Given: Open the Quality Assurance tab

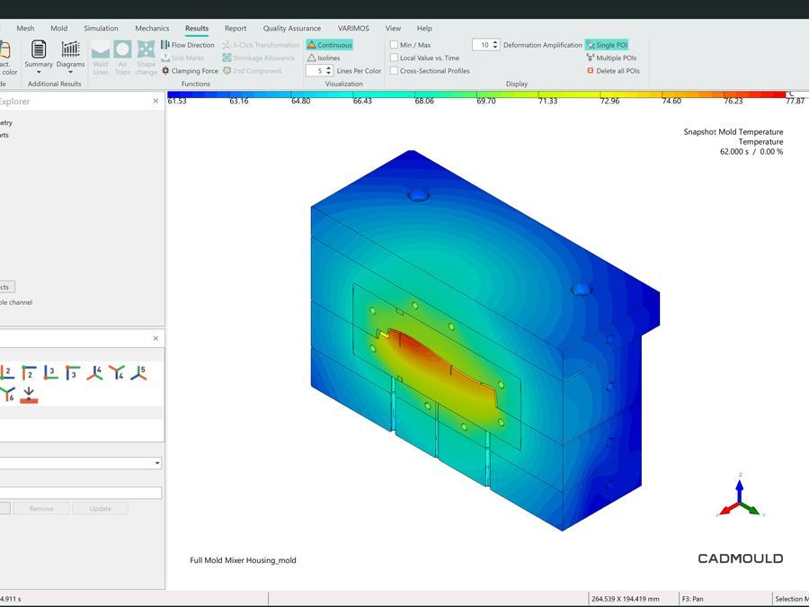Looking at the screenshot, I should (x=291, y=29).
